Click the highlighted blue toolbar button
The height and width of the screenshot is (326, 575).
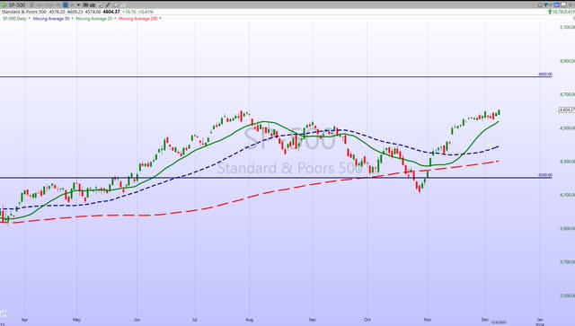[x=66, y=4]
